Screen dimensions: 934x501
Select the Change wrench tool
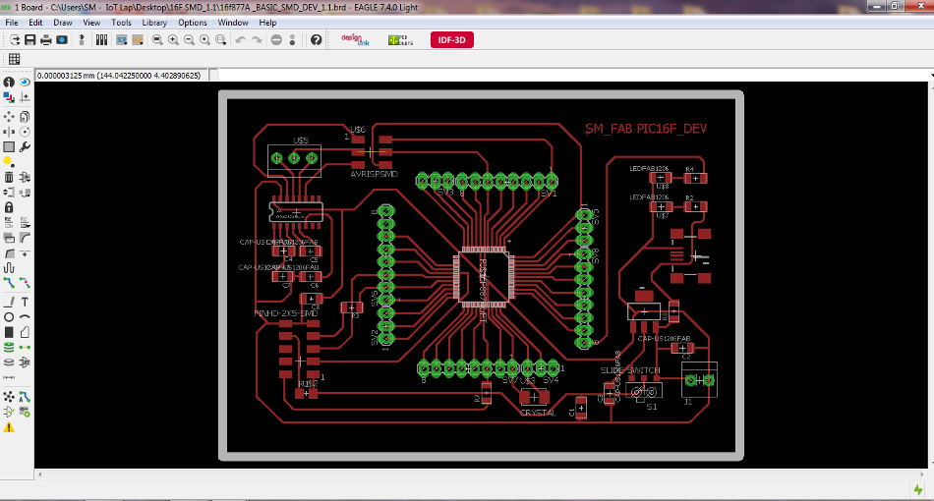point(25,147)
